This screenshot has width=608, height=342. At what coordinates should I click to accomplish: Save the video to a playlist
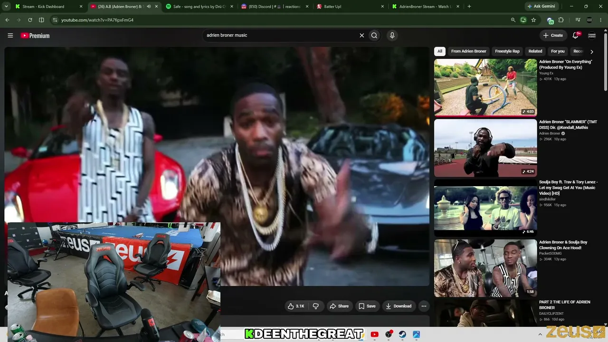(367, 306)
